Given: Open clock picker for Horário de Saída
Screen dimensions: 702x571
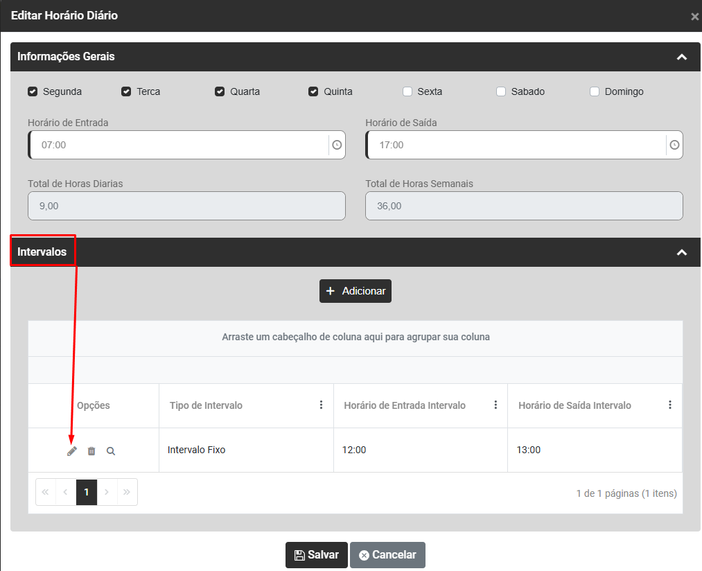Looking at the screenshot, I should point(674,146).
